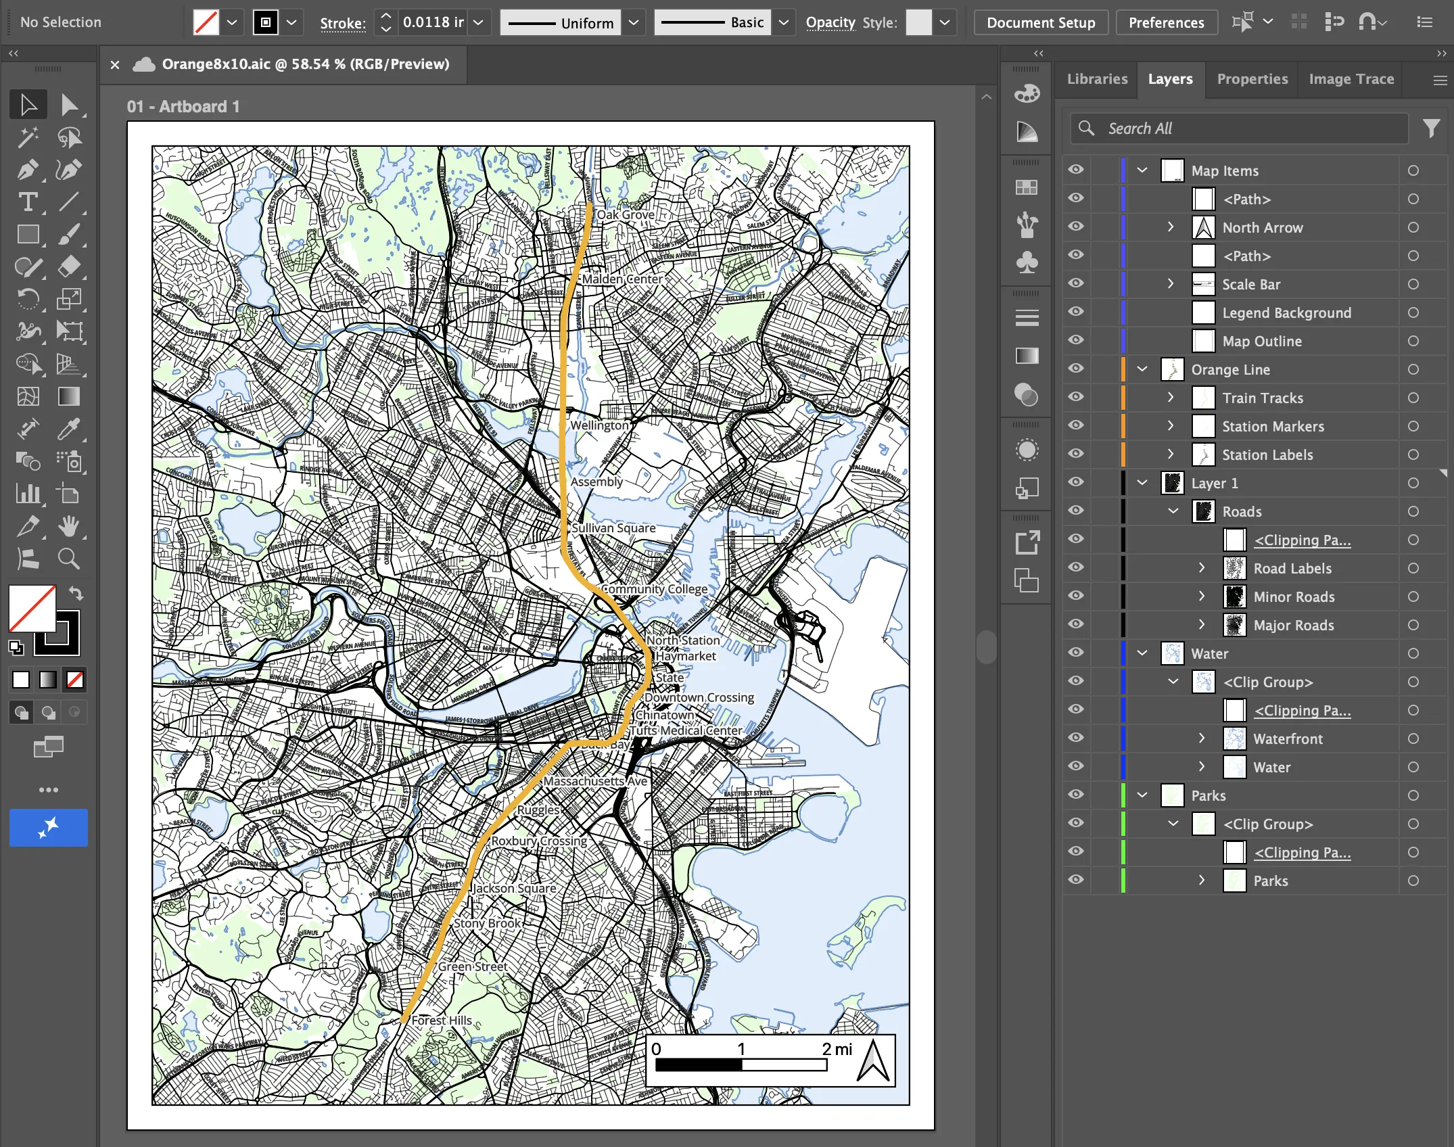This screenshot has height=1147, width=1454.
Task: Open the Swatches panel icon
Action: (1027, 187)
